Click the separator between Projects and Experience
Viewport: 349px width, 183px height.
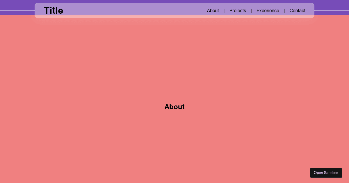pos(251,10)
